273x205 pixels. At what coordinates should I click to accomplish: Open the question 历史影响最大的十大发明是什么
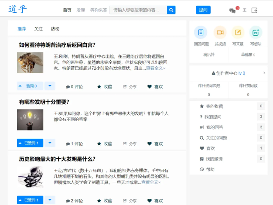point(57,159)
